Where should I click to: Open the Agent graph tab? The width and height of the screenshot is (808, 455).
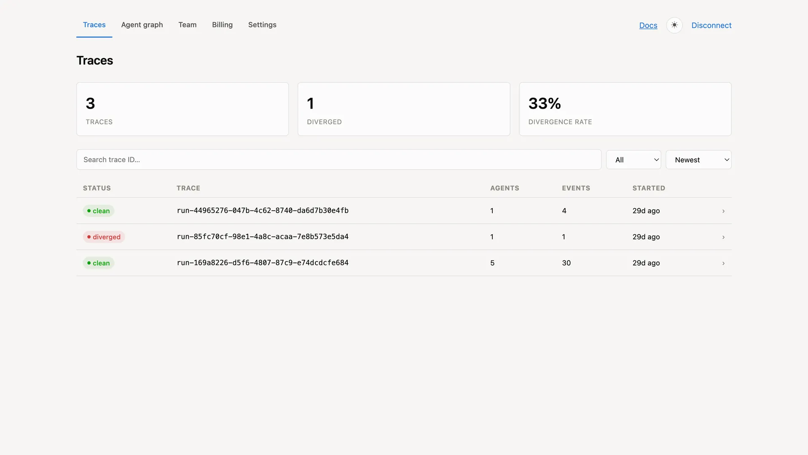142,25
